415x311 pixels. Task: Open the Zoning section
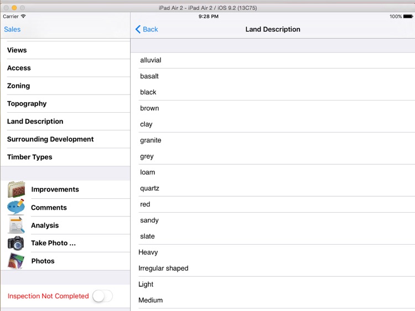coord(65,86)
